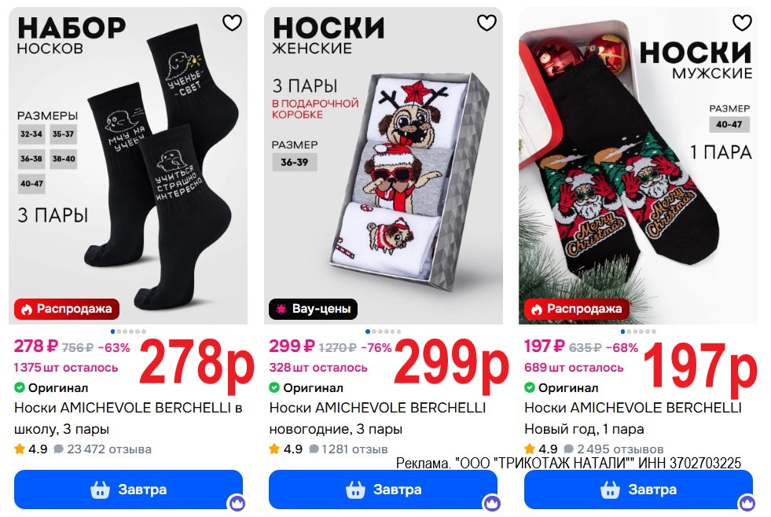The width and height of the screenshot is (771, 517).
Task: Click the Вау-цены badge on pug socks
Action: (x=314, y=309)
